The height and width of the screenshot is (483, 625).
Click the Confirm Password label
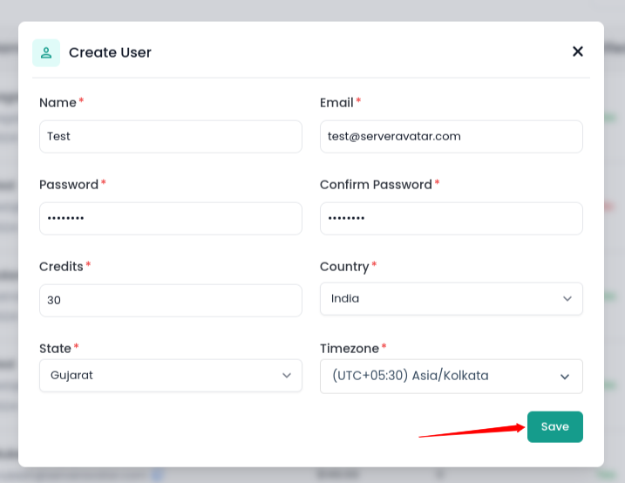pyautogui.click(x=376, y=185)
